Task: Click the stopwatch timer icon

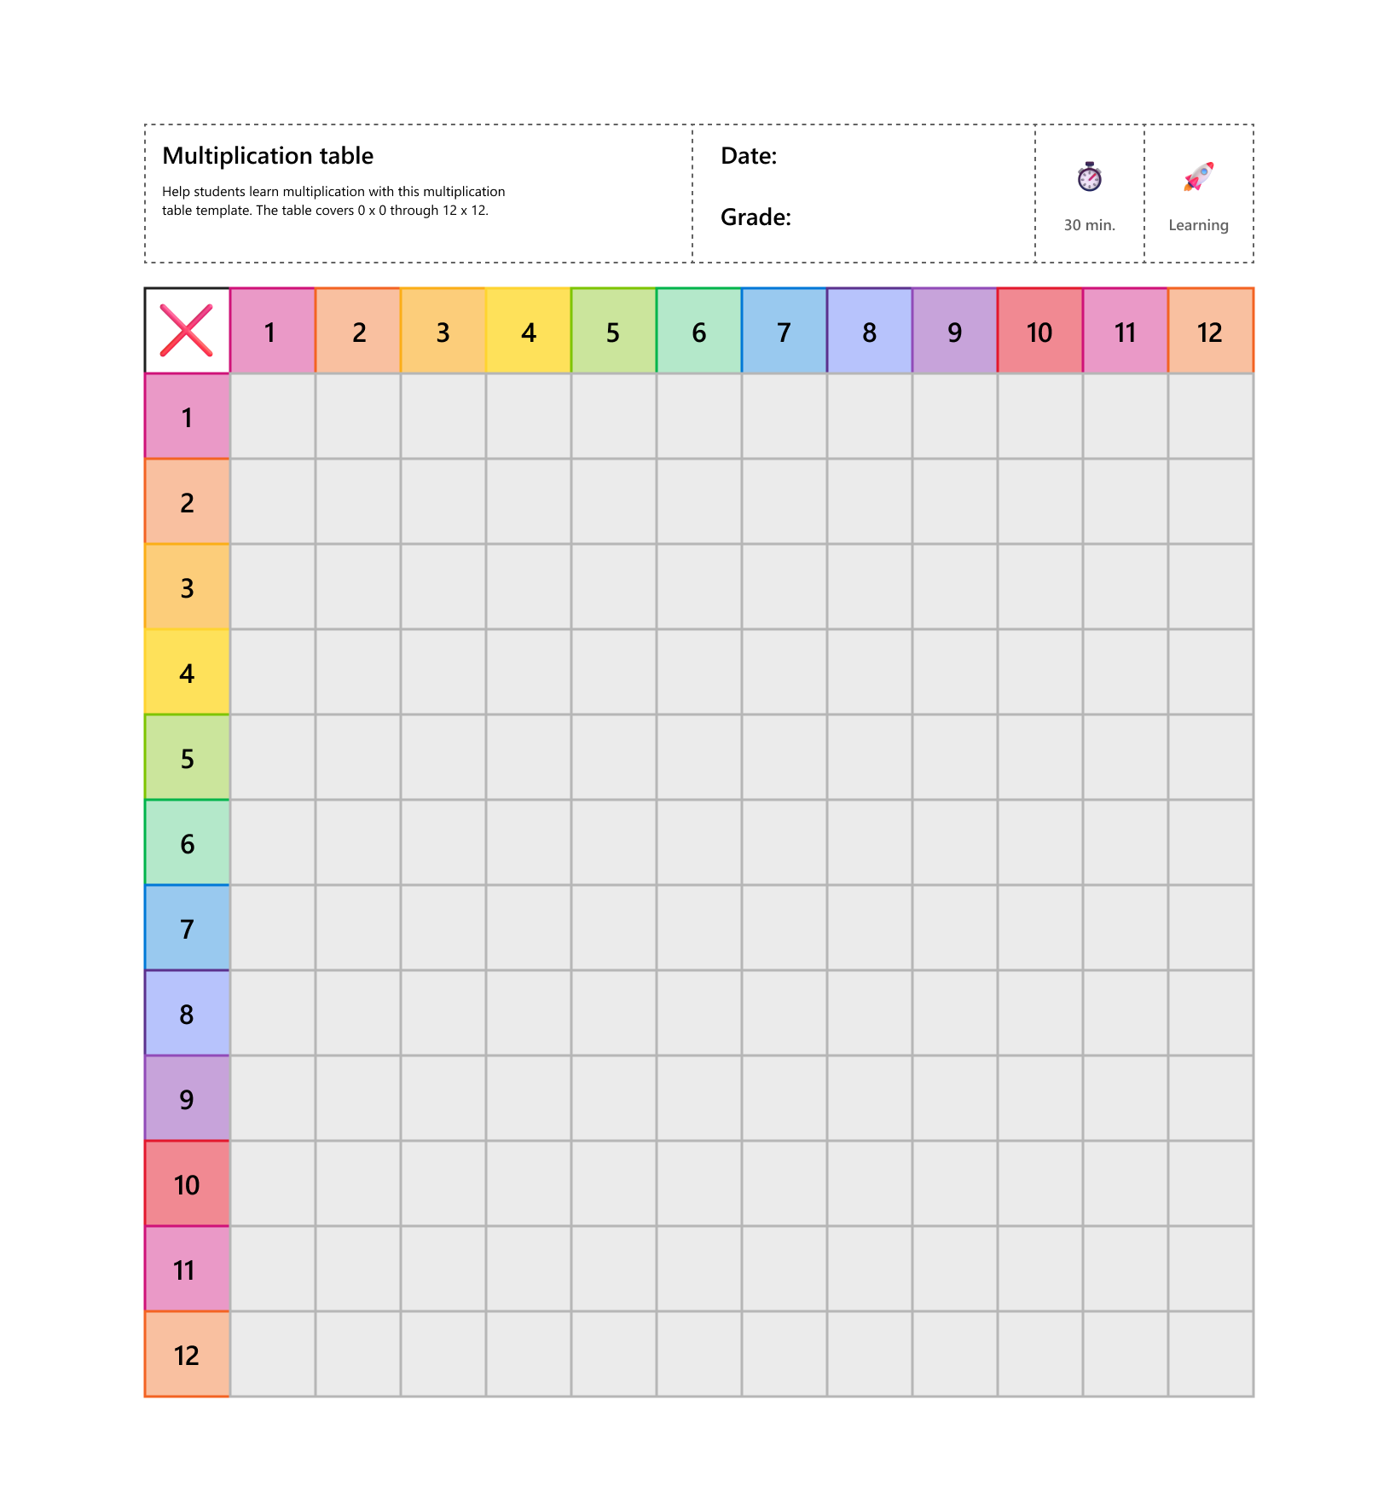Action: 1089,177
